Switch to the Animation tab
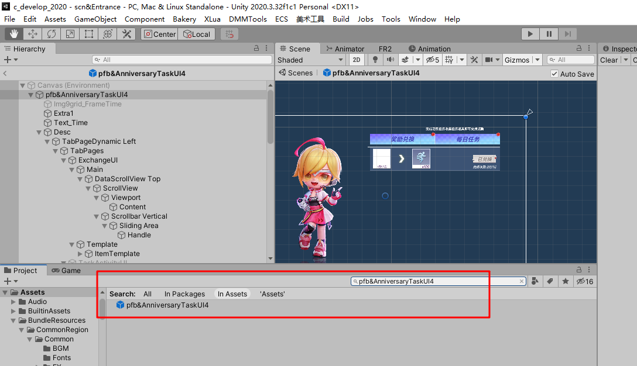 (x=429, y=49)
